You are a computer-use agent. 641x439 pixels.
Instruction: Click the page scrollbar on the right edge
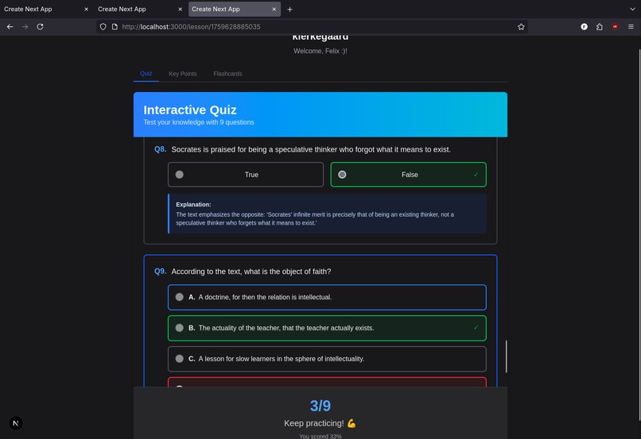tap(639, 235)
